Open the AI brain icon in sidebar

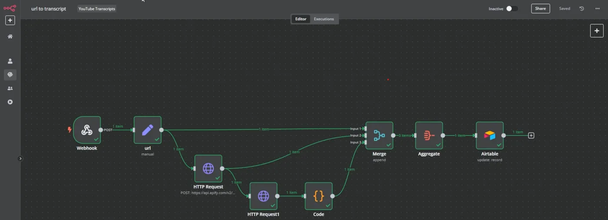coord(10,74)
